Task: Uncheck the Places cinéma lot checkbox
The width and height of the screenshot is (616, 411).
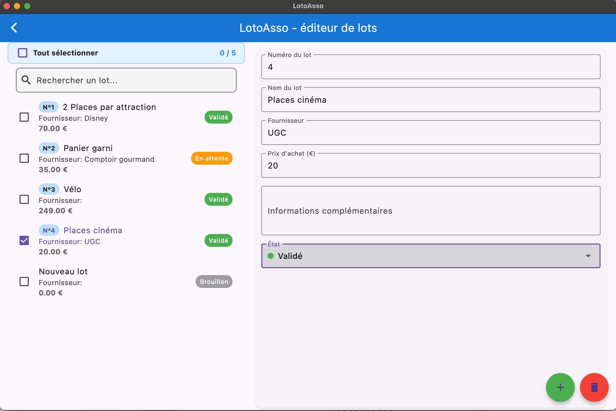Action: (24, 241)
